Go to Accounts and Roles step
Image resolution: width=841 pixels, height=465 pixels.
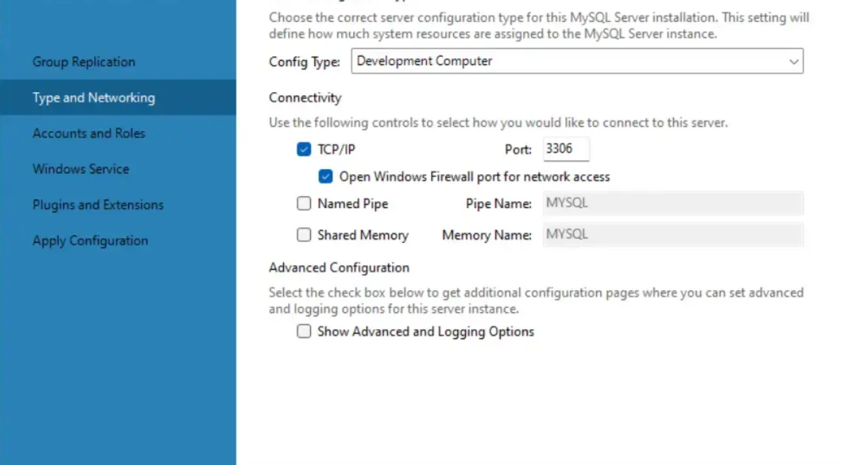coord(88,133)
